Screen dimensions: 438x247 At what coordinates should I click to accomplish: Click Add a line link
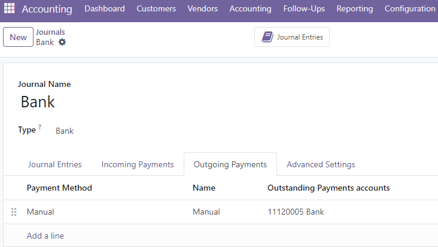coord(45,236)
